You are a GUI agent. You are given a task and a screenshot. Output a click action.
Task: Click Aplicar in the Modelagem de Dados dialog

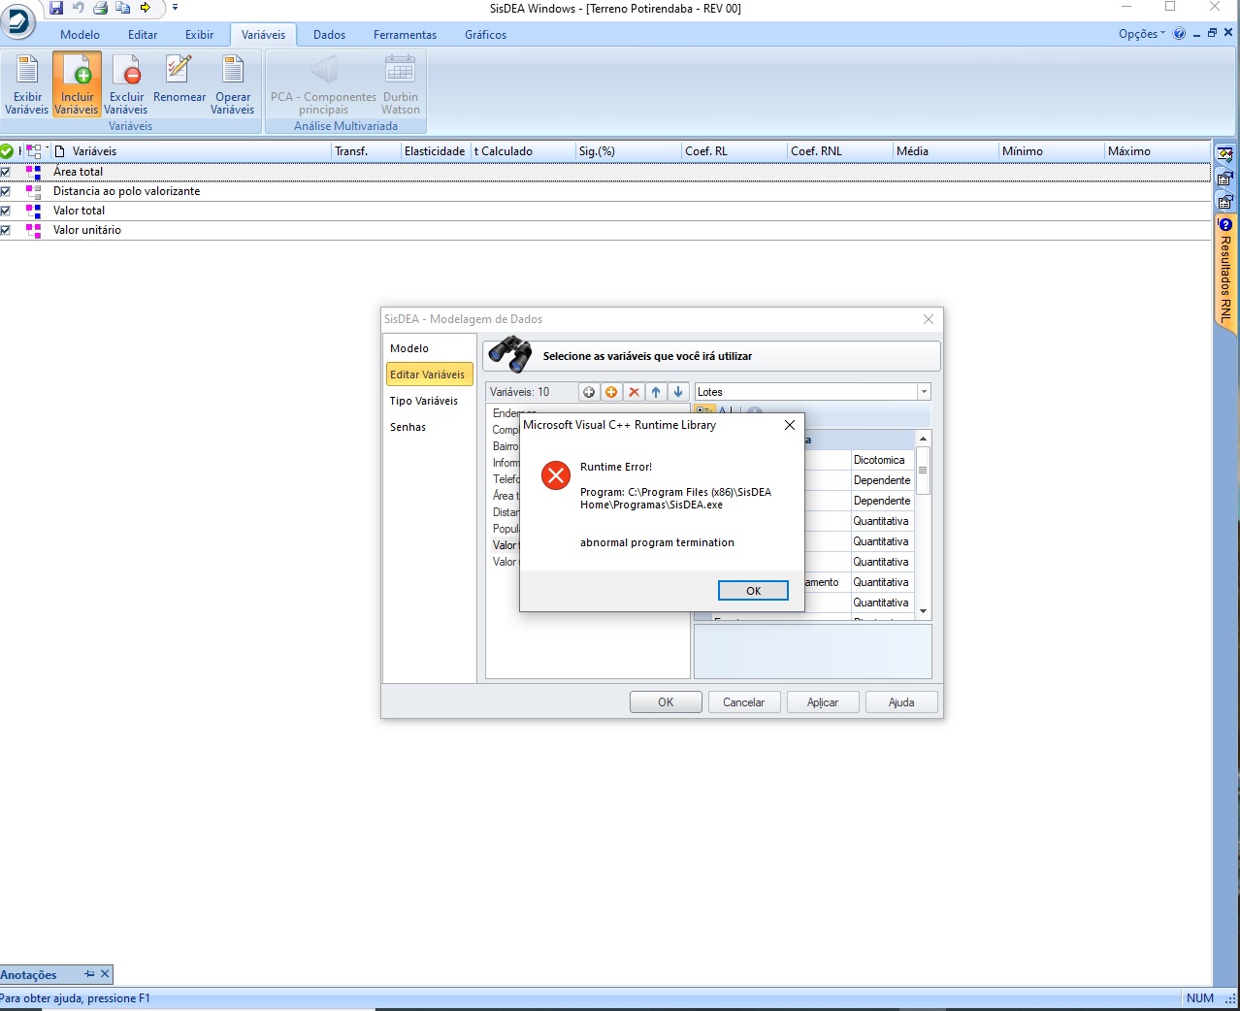(823, 702)
